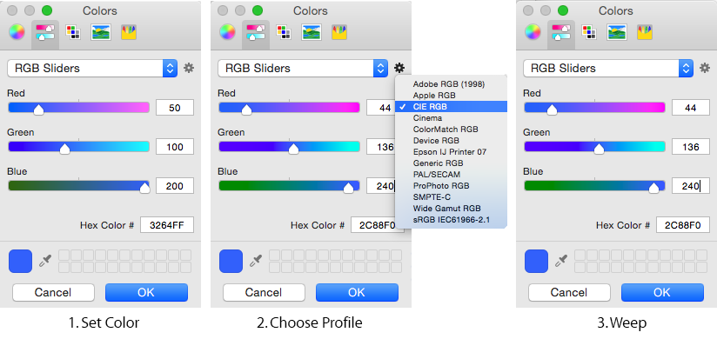
Task: Click the Green slider knob in first window
Action: (x=65, y=149)
